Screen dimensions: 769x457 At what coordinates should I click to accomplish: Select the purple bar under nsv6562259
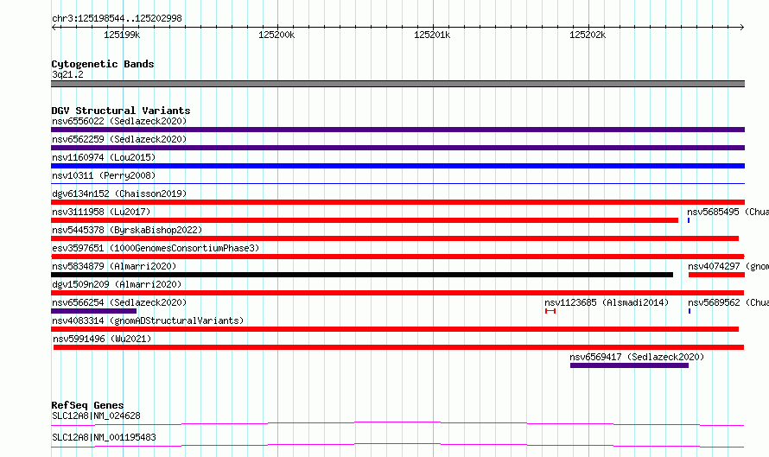pos(397,148)
